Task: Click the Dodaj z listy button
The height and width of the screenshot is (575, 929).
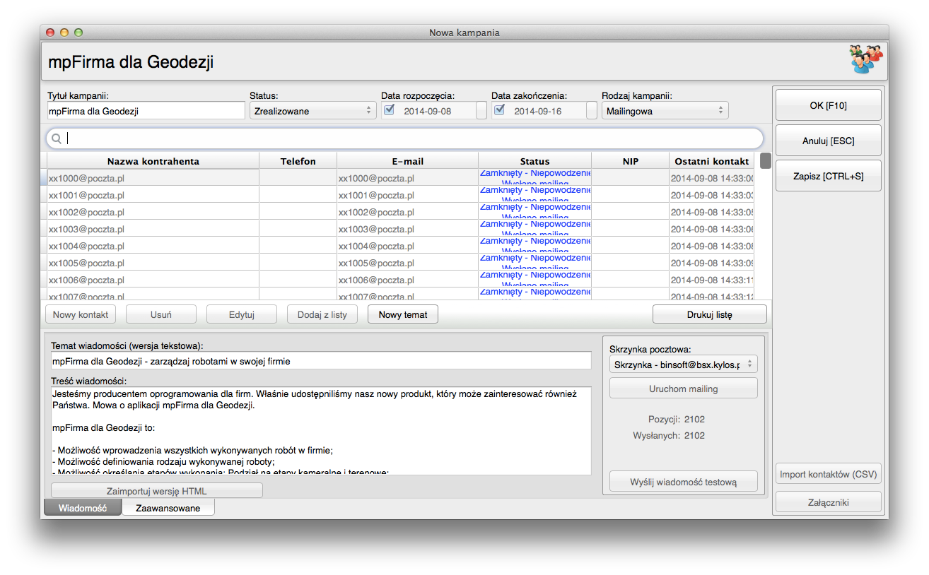Action: [322, 314]
